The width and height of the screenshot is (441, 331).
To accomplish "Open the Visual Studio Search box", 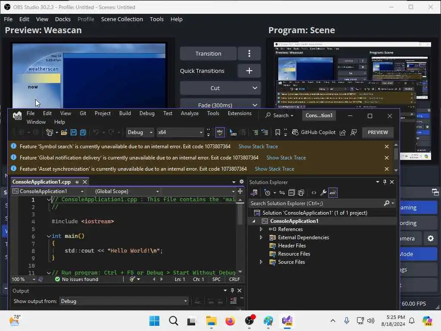I will (x=280, y=116).
